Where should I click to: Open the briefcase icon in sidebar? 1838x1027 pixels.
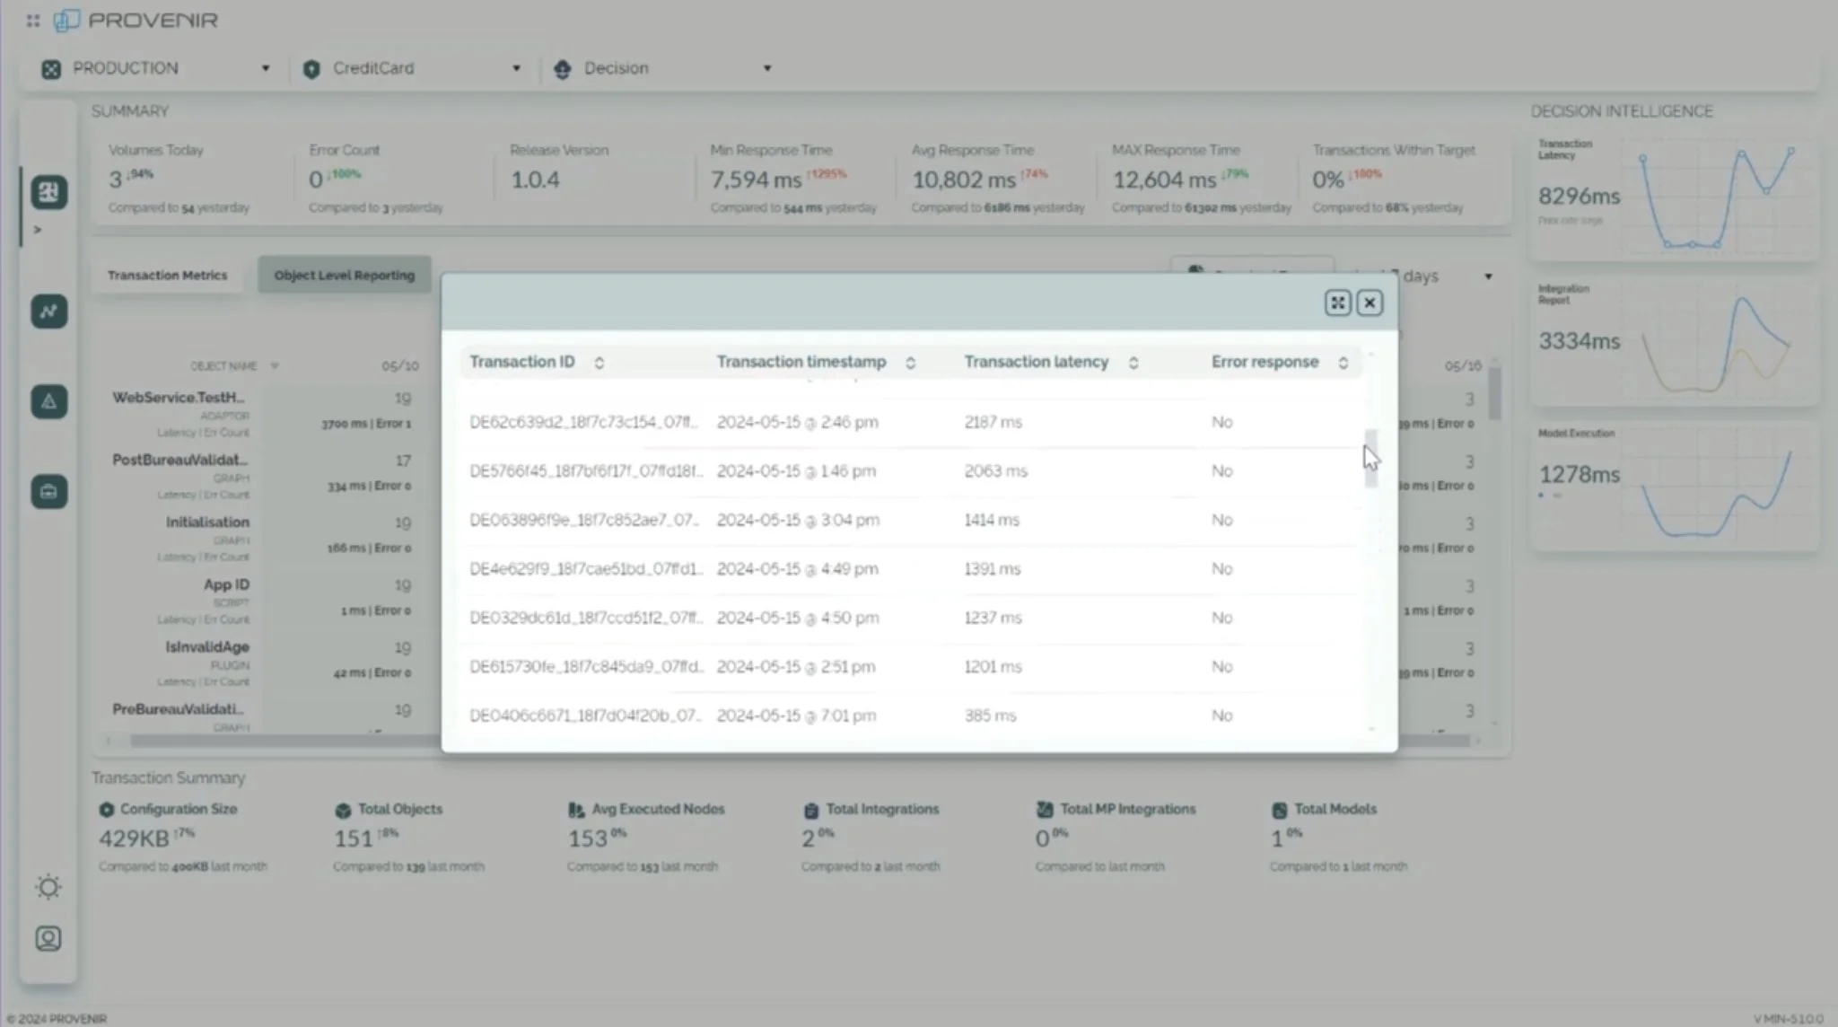[49, 491]
